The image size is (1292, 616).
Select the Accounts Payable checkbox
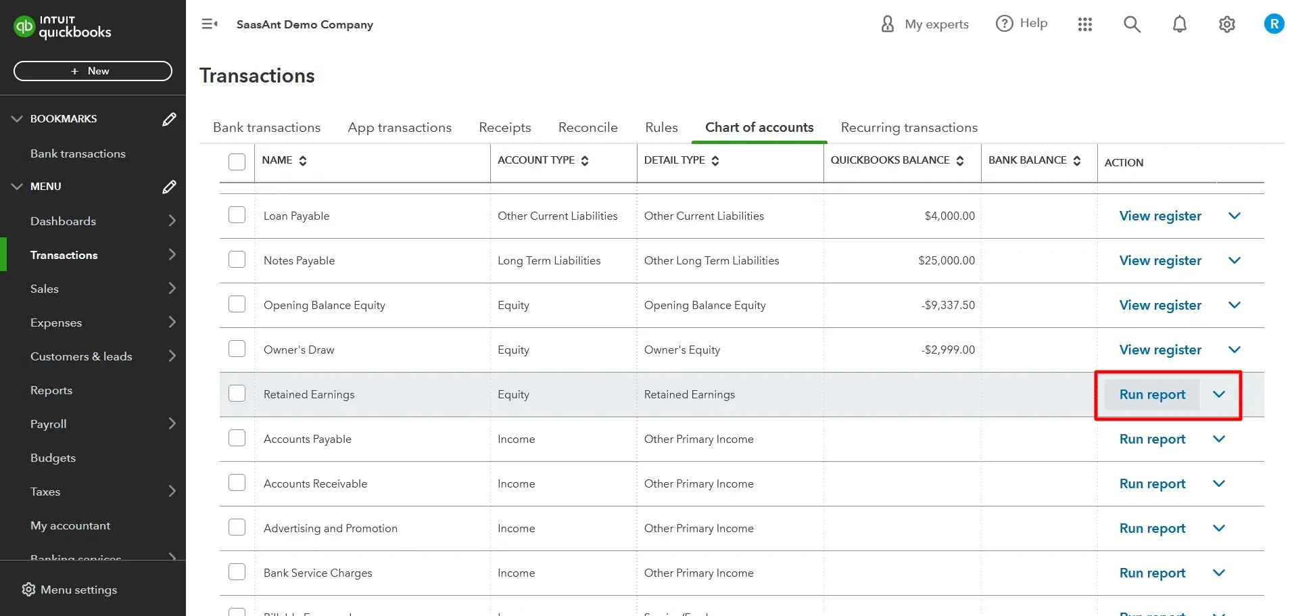point(237,438)
